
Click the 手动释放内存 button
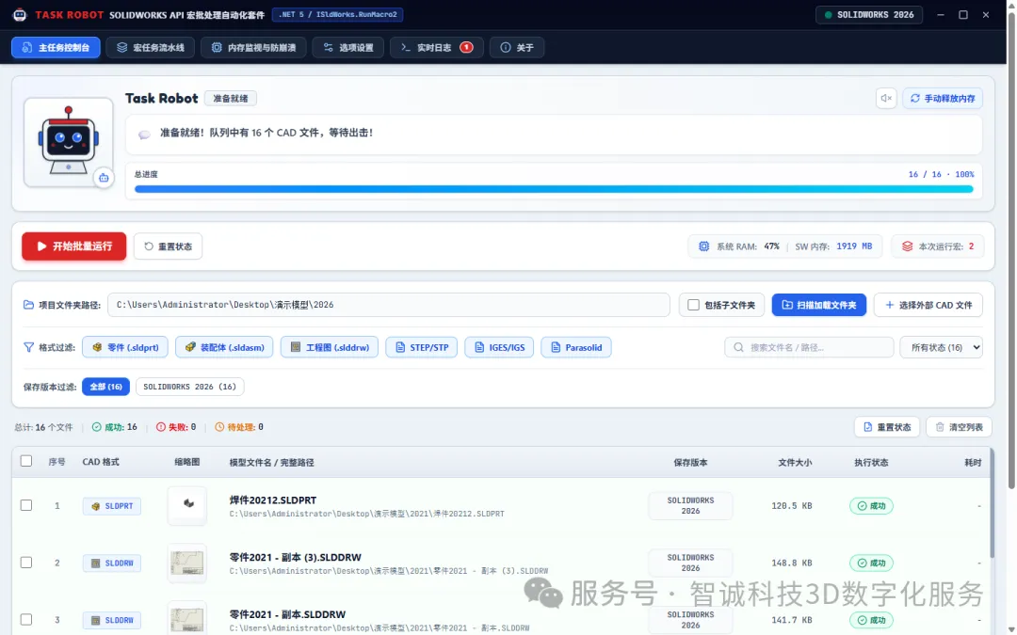coord(943,99)
